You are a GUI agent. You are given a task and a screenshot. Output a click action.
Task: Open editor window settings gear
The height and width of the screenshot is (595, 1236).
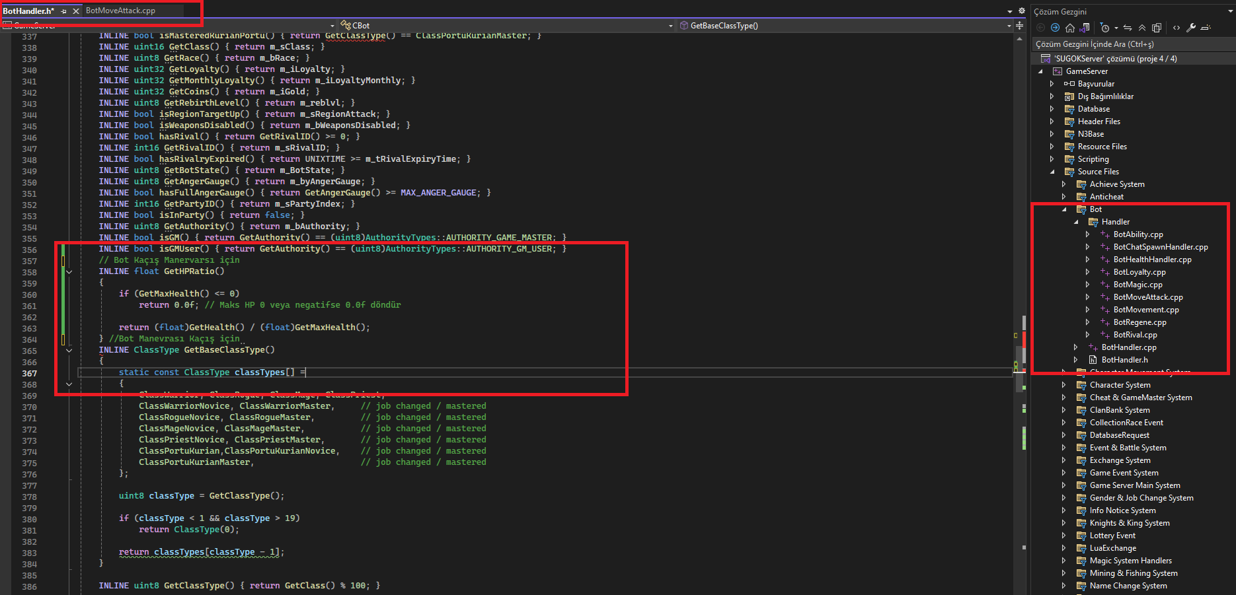coord(1021,11)
